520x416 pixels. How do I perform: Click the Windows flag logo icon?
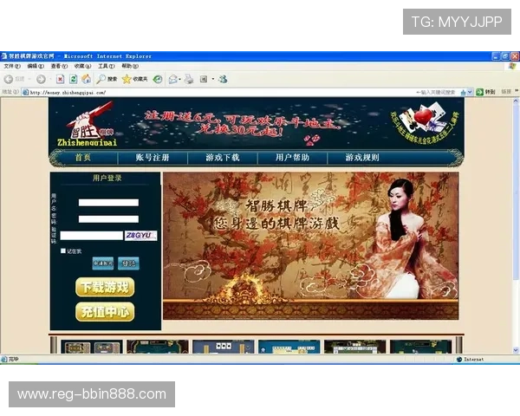click(x=513, y=66)
